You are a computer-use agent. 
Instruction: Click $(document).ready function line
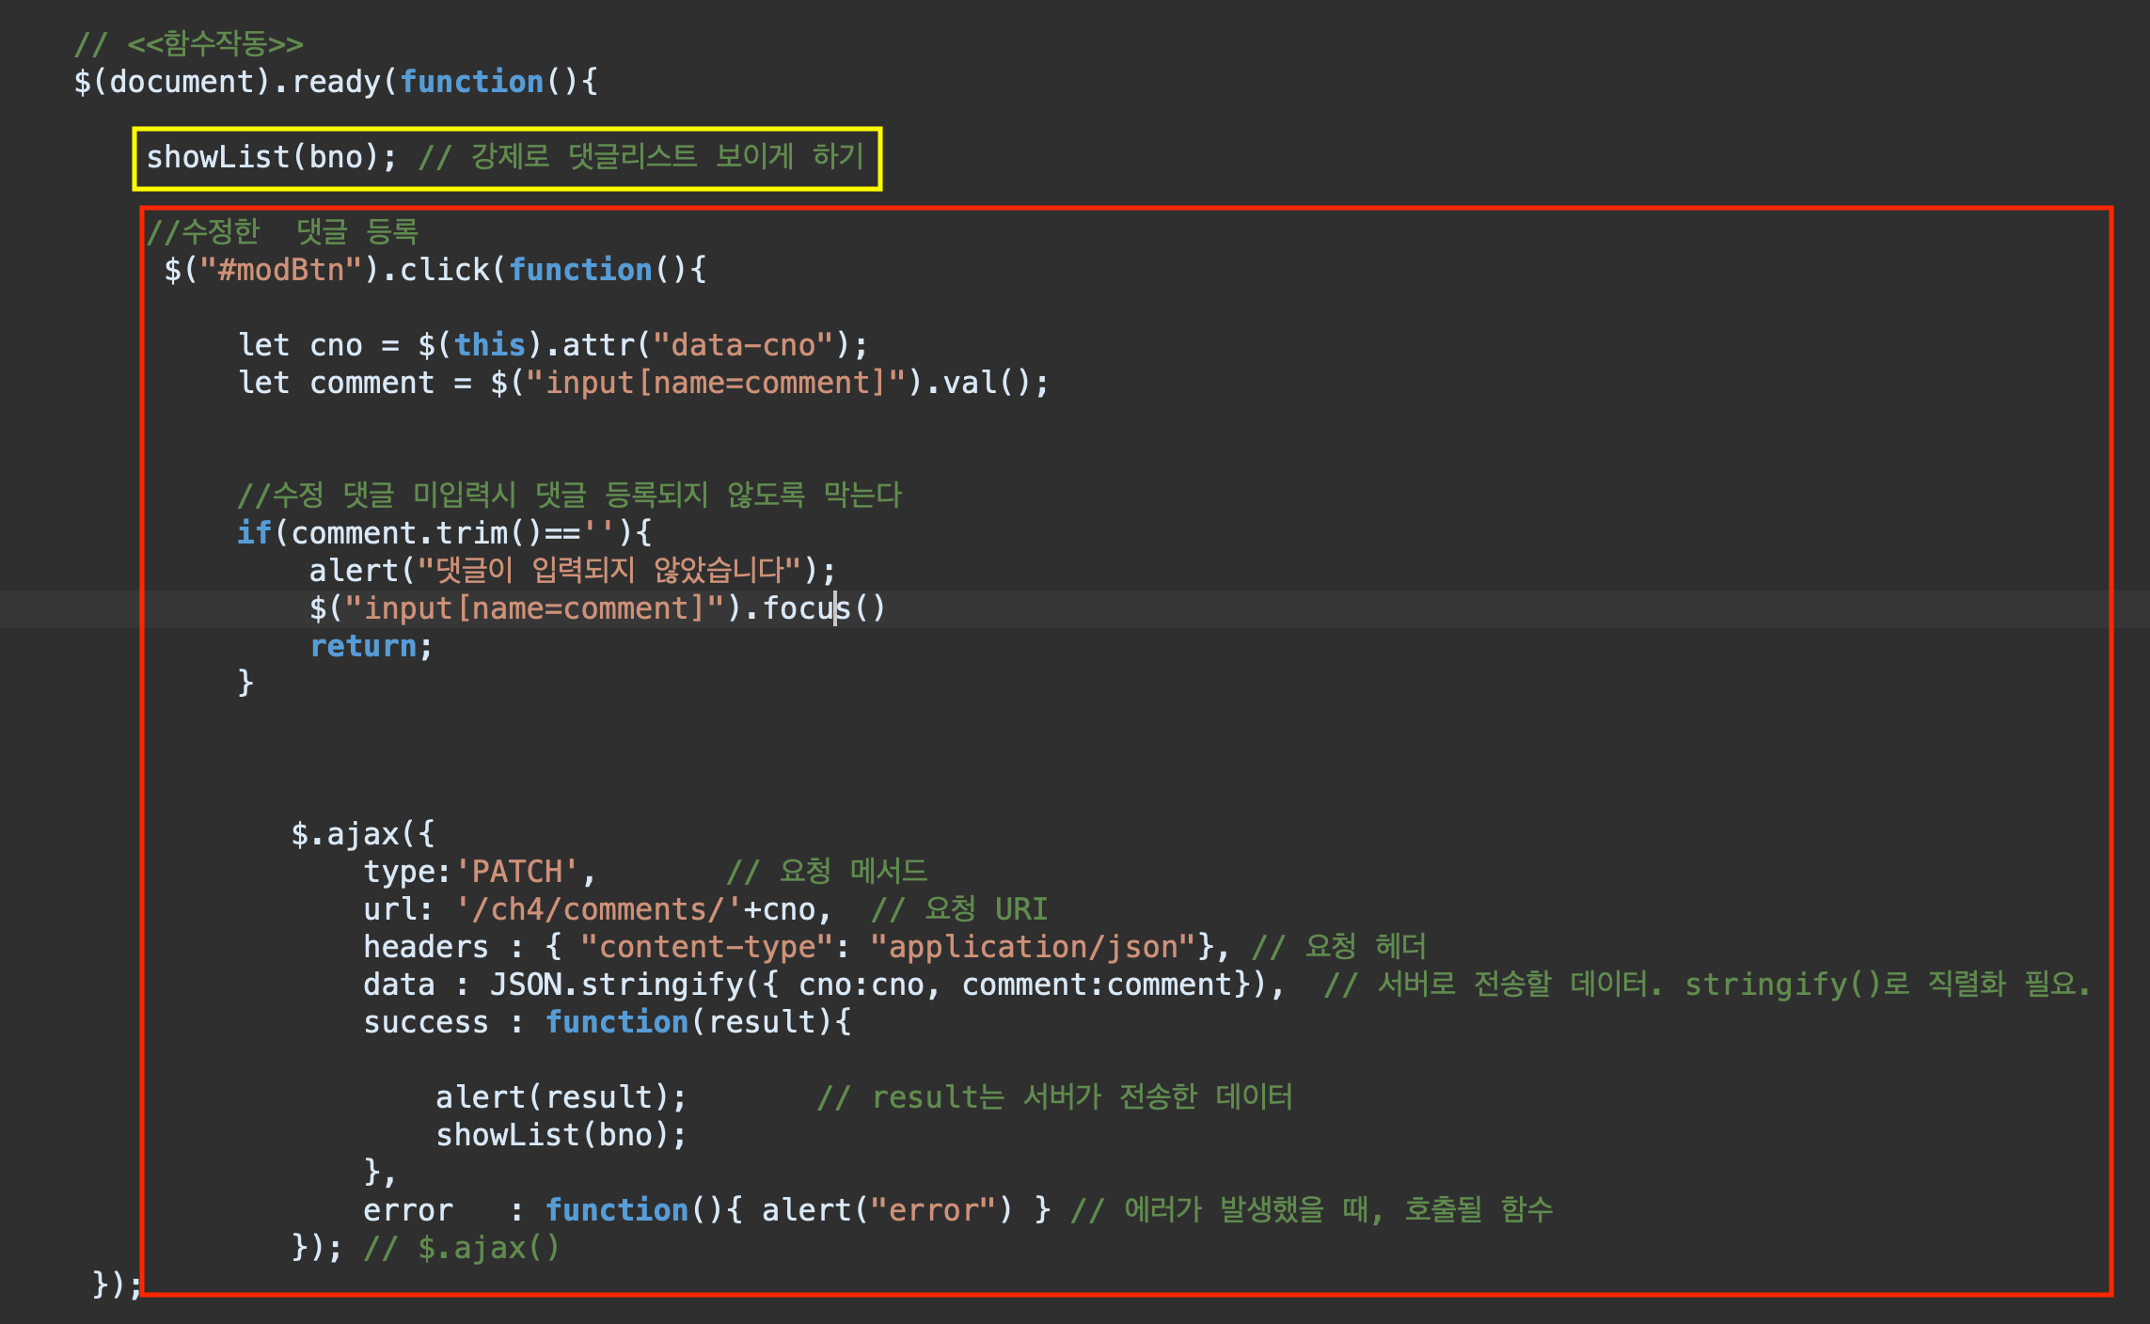(335, 82)
